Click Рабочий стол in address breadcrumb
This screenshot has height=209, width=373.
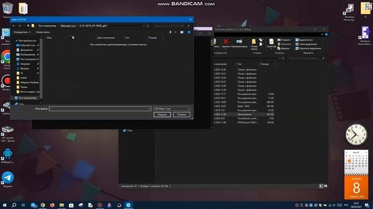(x=68, y=26)
